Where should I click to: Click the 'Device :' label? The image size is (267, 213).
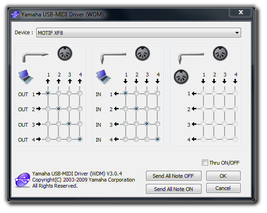[x=24, y=32]
